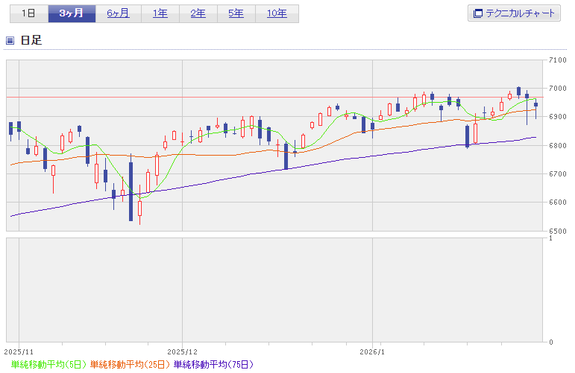Screen dimensions: 575x373
Task: Switch to the 6ヶ月 period tab
Action: click(118, 13)
